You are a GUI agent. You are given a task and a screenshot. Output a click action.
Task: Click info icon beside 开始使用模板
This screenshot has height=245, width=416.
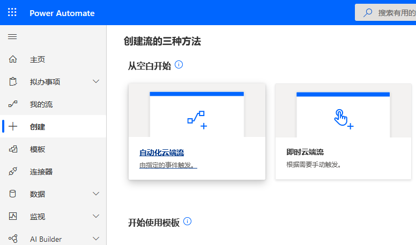(187, 221)
